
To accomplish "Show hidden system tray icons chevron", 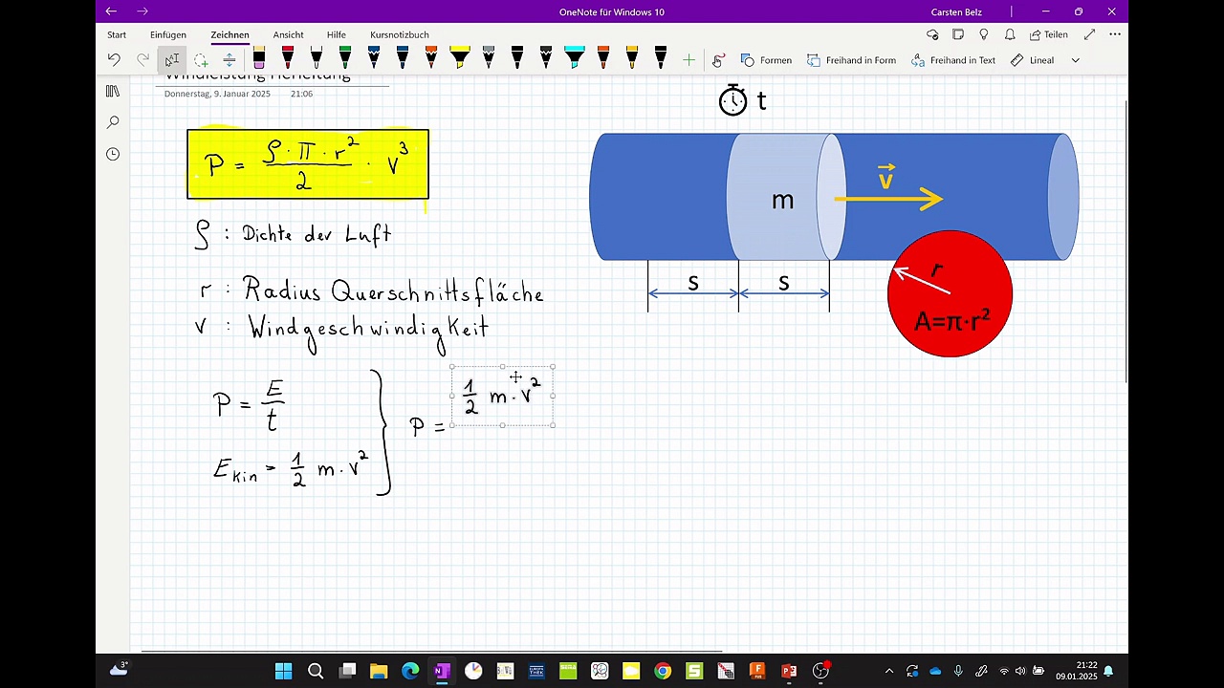I will (x=888, y=671).
